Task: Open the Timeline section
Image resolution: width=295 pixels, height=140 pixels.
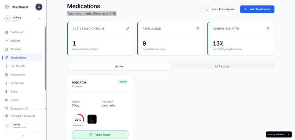Action: click(x=22, y=49)
